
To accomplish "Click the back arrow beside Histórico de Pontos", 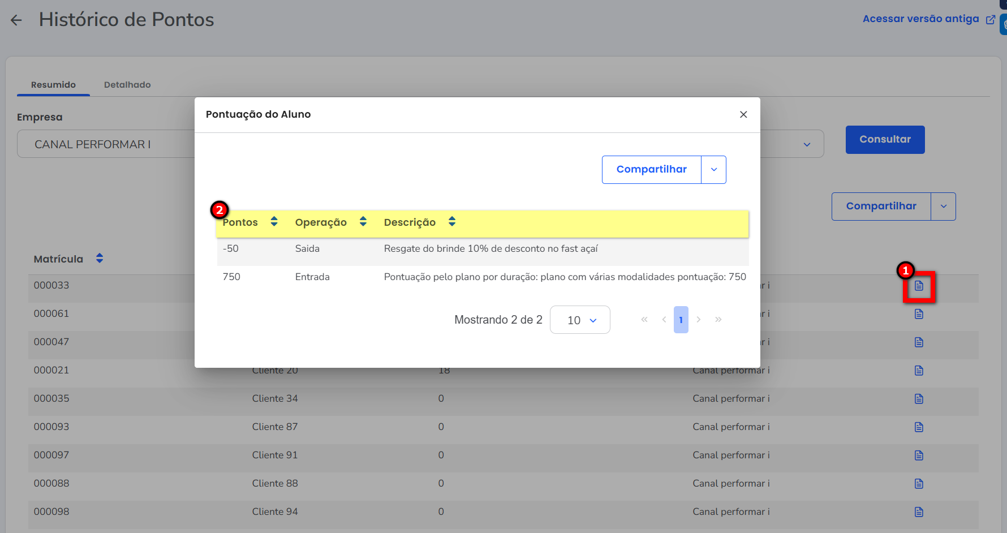I will [x=16, y=20].
